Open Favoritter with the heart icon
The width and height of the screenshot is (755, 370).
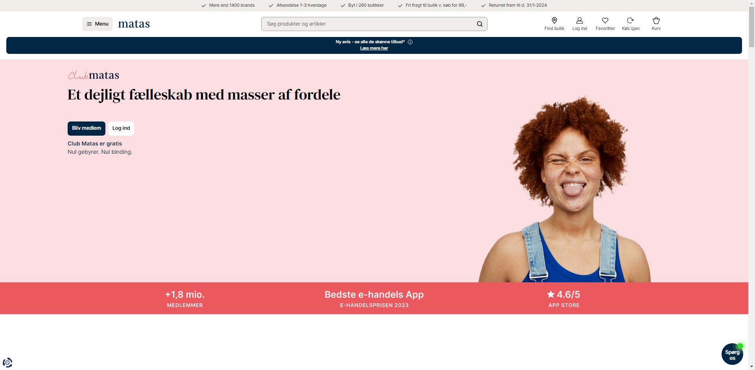(605, 24)
